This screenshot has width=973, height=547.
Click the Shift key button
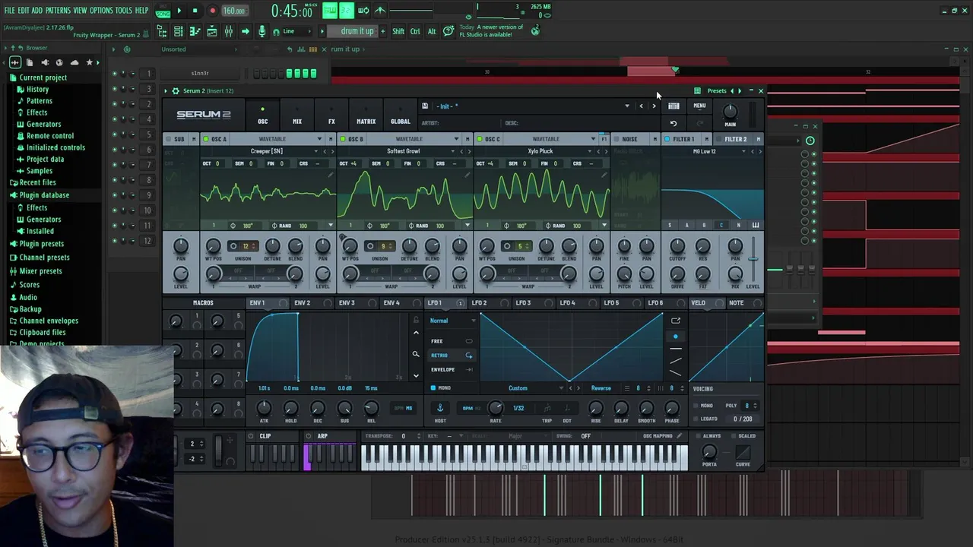point(398,31)
